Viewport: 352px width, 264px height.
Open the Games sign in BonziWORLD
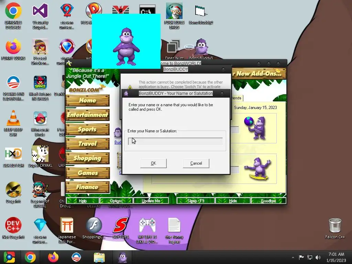(x=88, y=173)
